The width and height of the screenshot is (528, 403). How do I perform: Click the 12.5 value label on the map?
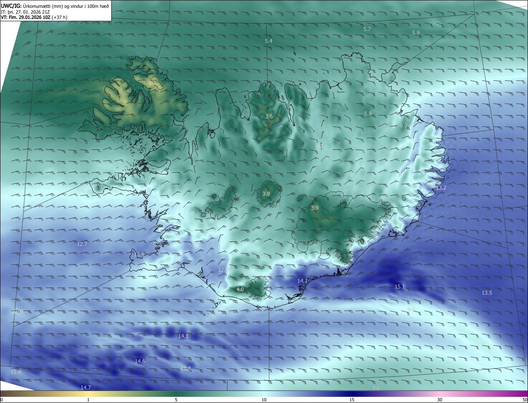[x=139, y=254]
